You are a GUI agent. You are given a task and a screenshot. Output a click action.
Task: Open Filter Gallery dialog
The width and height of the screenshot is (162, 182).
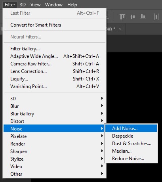coord(54,49)
